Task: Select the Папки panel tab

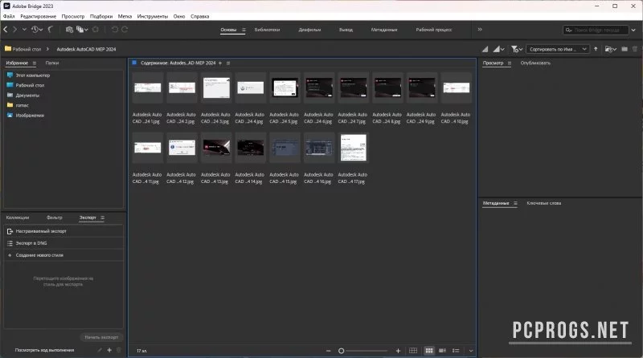Action: [x=52, y=63]
